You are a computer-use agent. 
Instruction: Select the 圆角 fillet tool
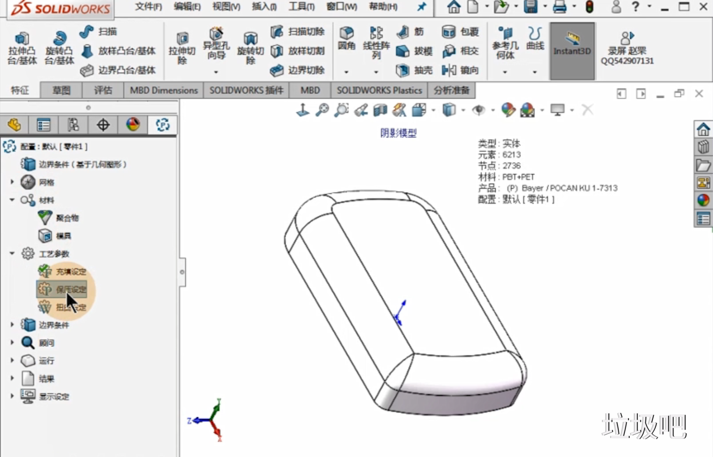point(346,38)
